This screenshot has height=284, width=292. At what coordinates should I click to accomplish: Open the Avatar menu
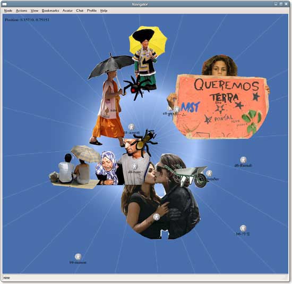tap(67, 11)
